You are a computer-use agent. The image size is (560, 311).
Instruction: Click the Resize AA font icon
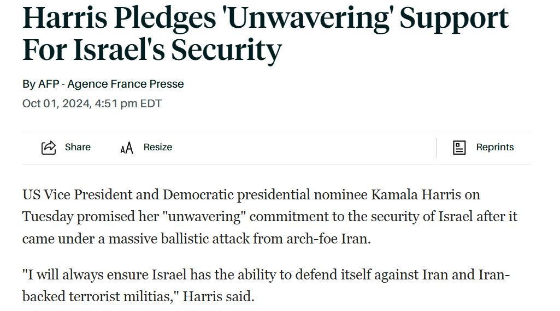[x=126, y=148]
